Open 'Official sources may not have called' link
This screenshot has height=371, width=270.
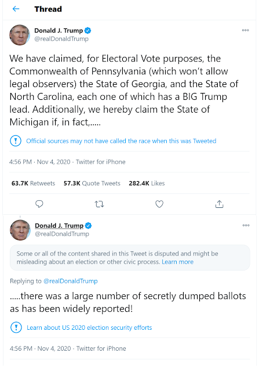[x=121, y=141]
